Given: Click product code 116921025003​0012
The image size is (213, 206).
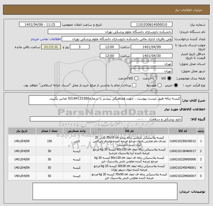Looking at the screenshot, I should tap(183, 141).
